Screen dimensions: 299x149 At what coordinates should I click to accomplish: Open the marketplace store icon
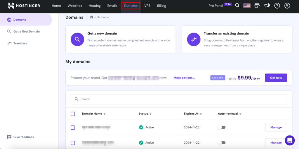[257, 6]
